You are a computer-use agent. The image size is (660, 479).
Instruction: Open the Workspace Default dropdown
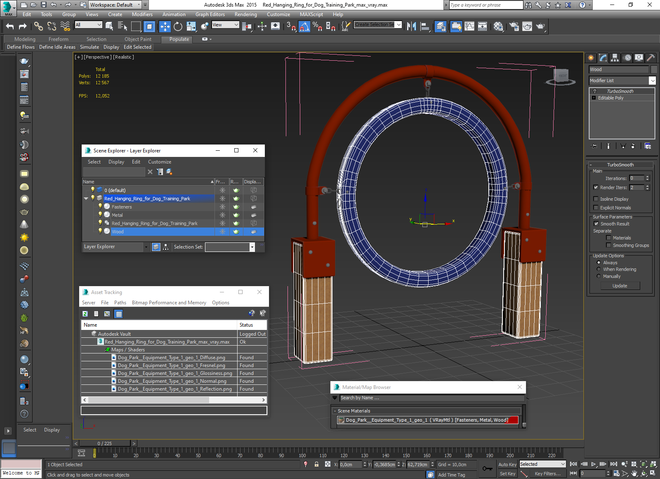click(x=139, y=5)
